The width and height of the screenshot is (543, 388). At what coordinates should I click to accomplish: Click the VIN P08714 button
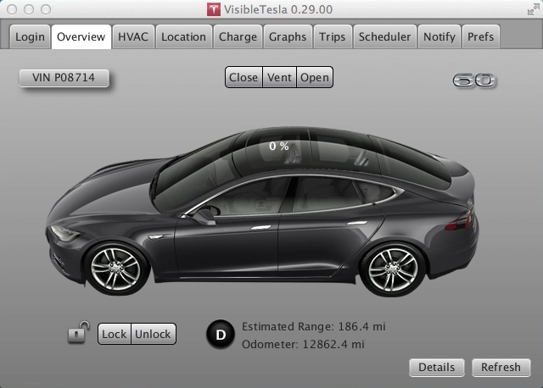64,77
